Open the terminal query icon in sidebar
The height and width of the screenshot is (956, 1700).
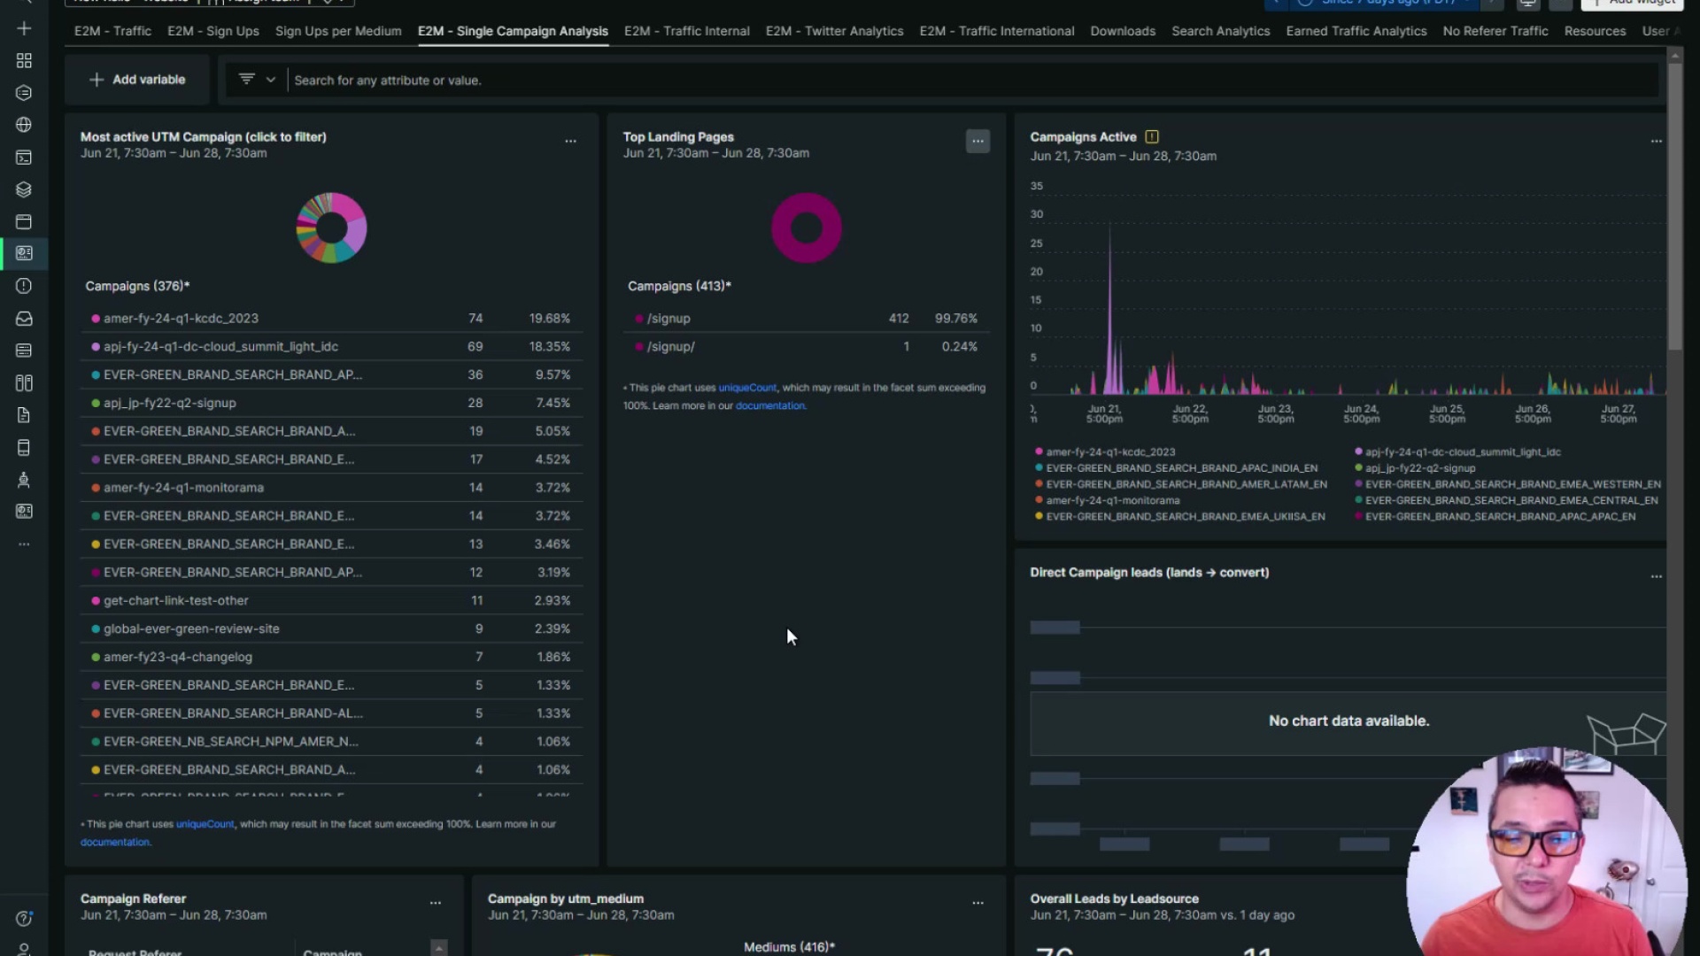point(24,158)
